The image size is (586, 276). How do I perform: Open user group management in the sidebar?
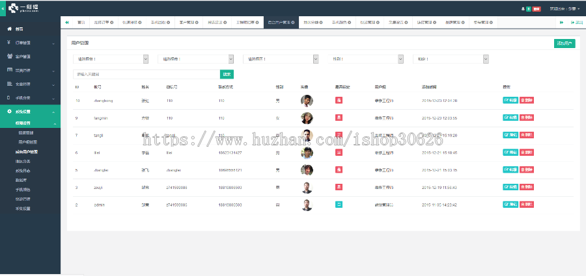click(x=27, y=142)
